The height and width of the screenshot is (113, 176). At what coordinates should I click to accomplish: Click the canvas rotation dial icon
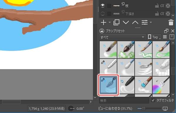coord(71,109)
